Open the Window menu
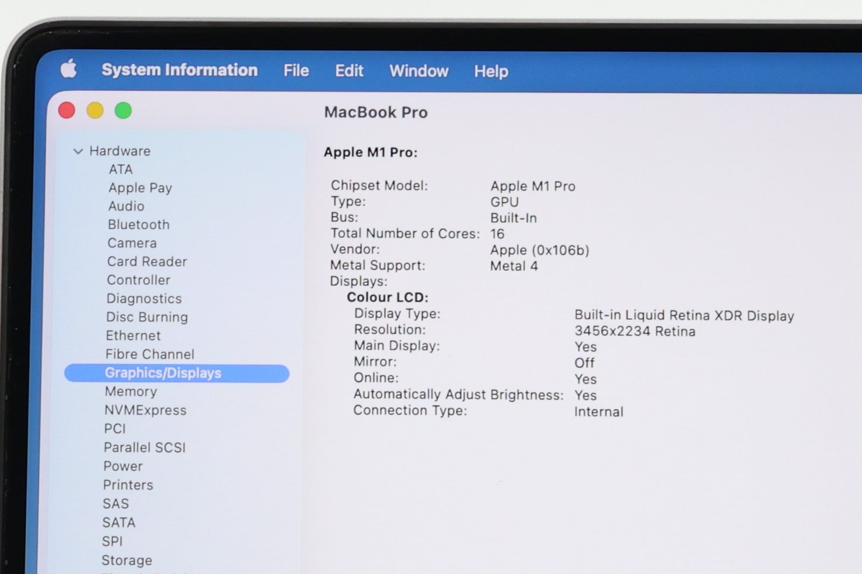This screenshot has width=862, height=574. [x=419, y=71]
